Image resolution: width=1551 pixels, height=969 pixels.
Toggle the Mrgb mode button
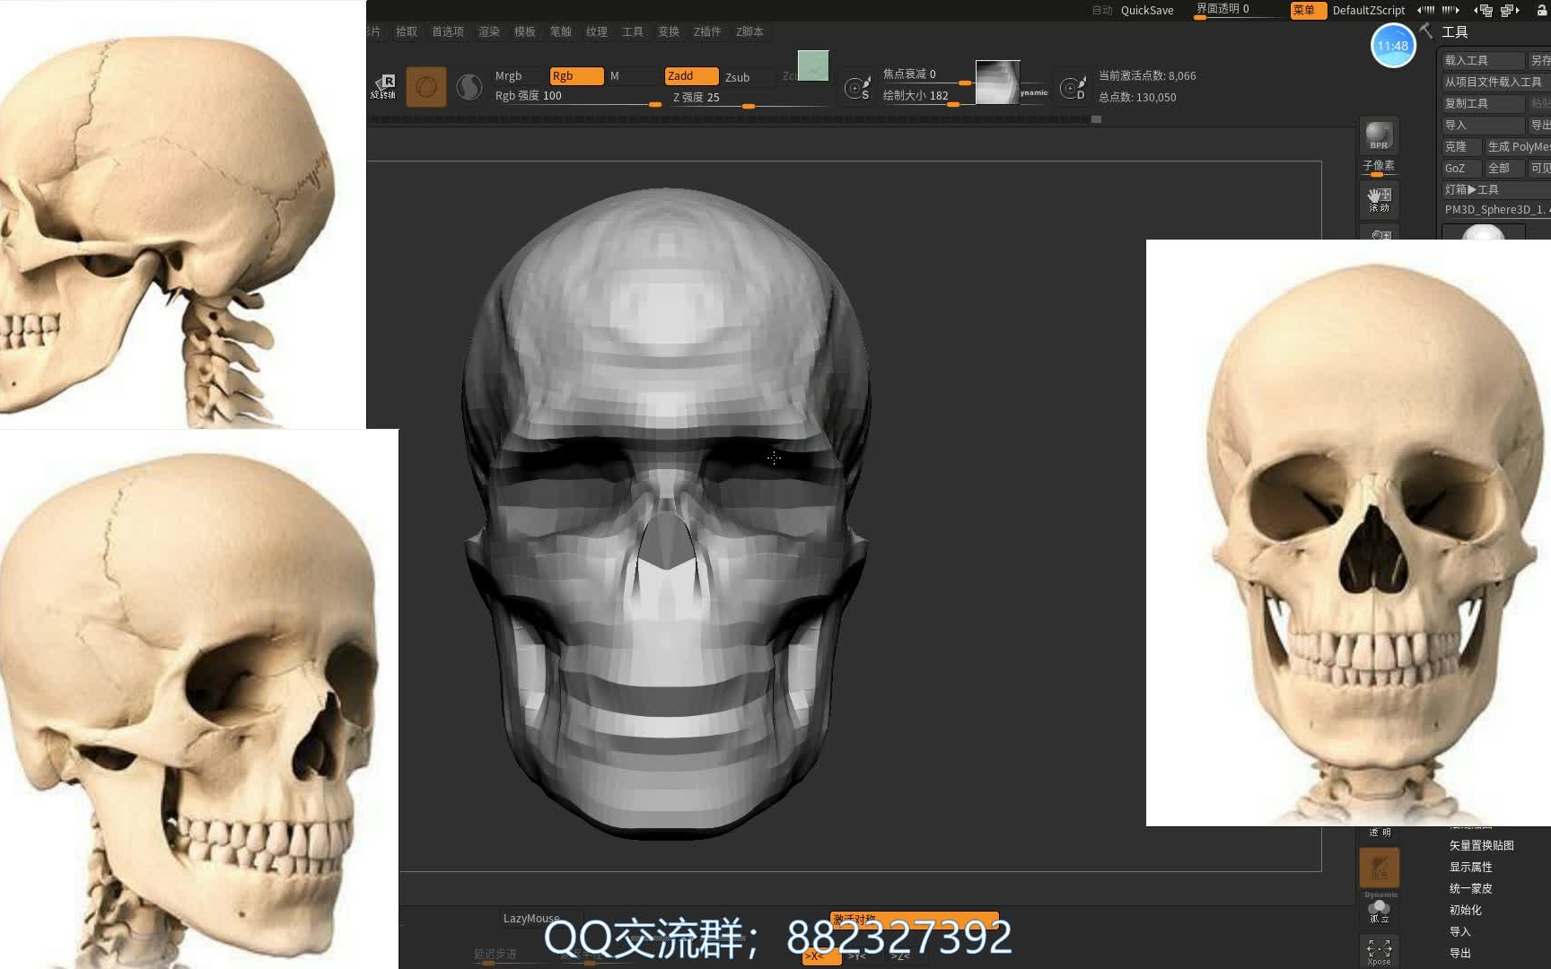(x=518, y=76)
